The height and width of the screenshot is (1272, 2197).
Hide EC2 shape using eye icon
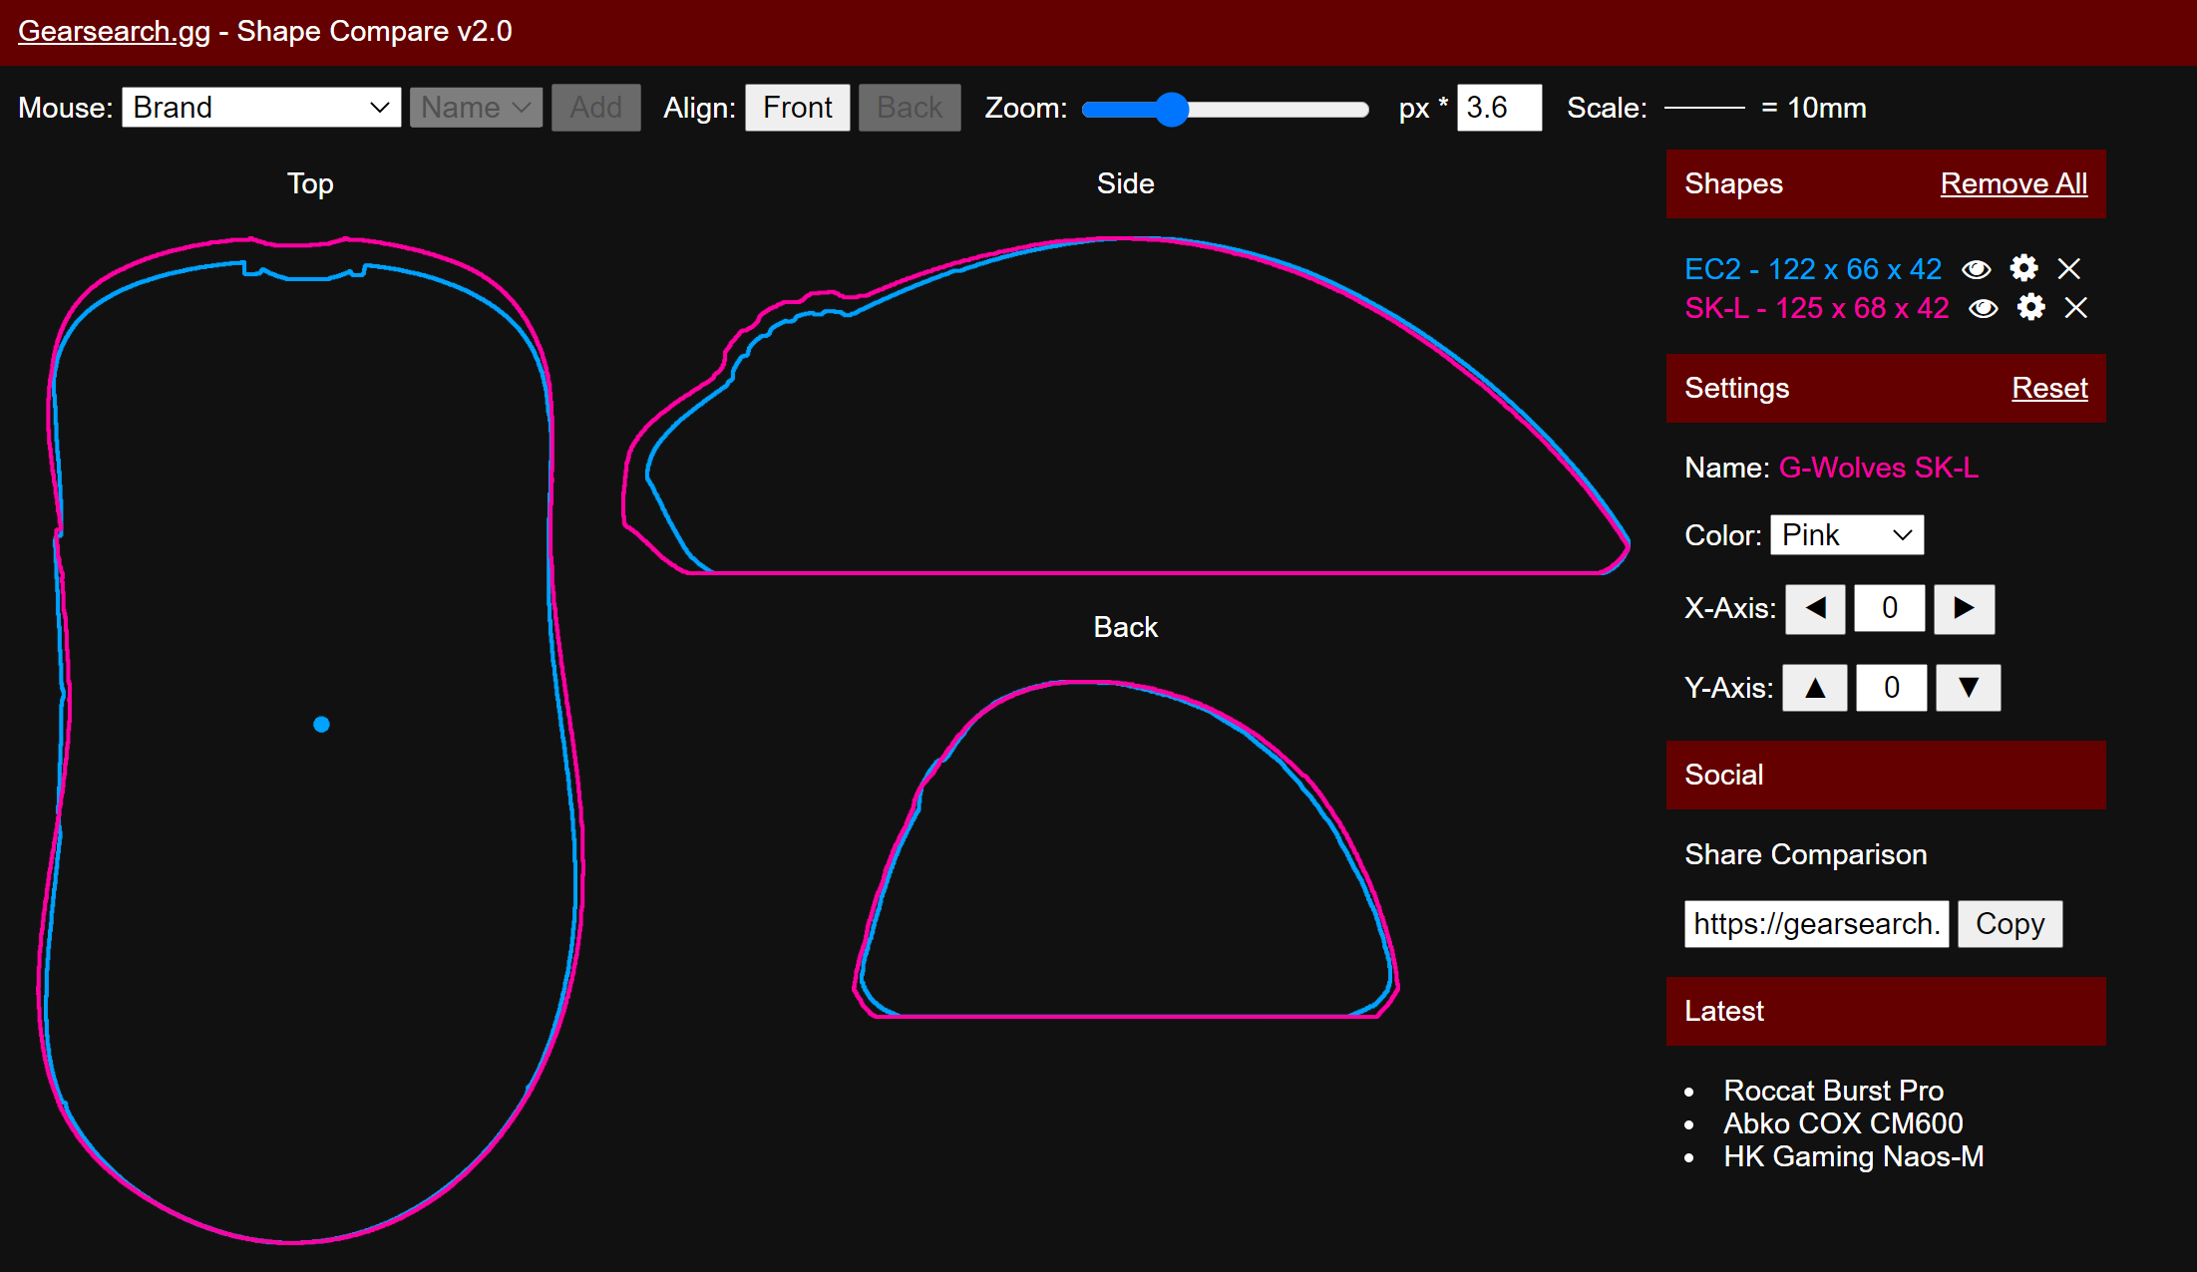click(x=1976, y=269)
